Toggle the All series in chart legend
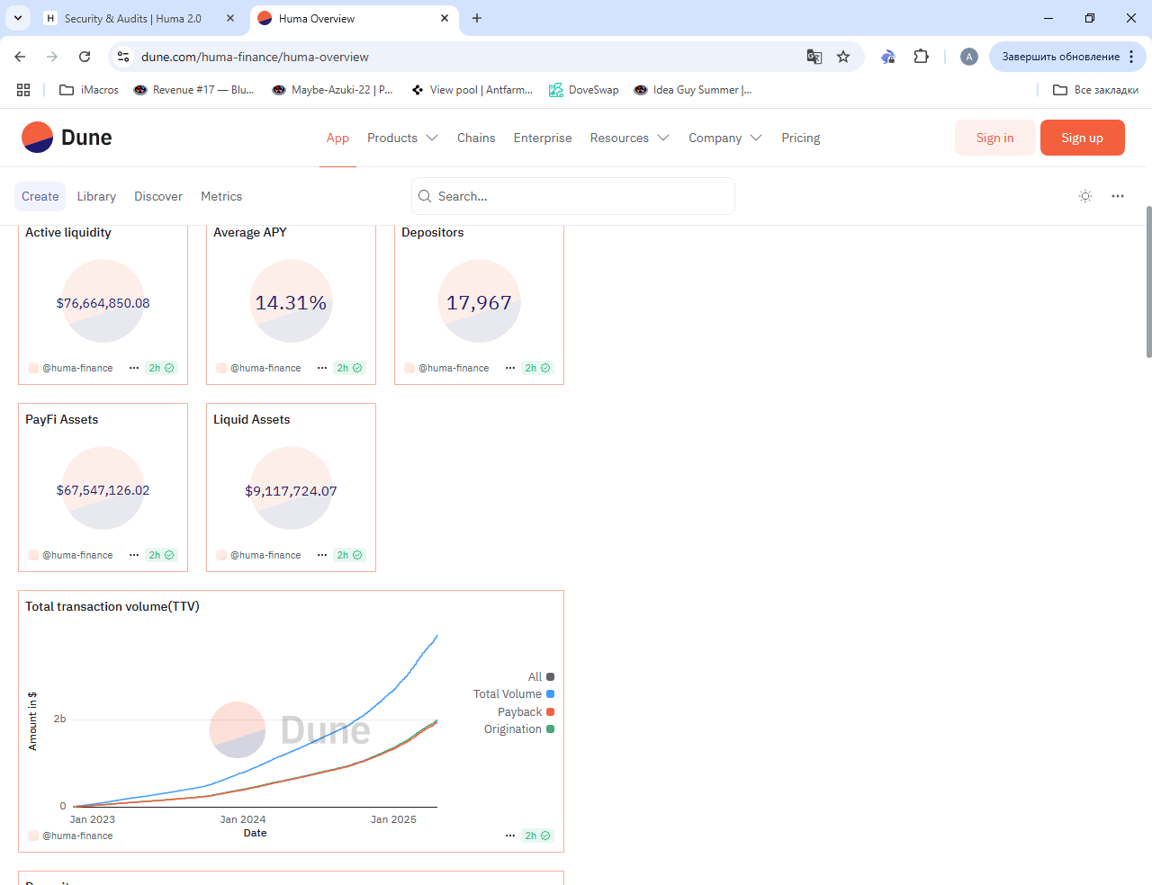1152x885 pixels. (541, 677)
